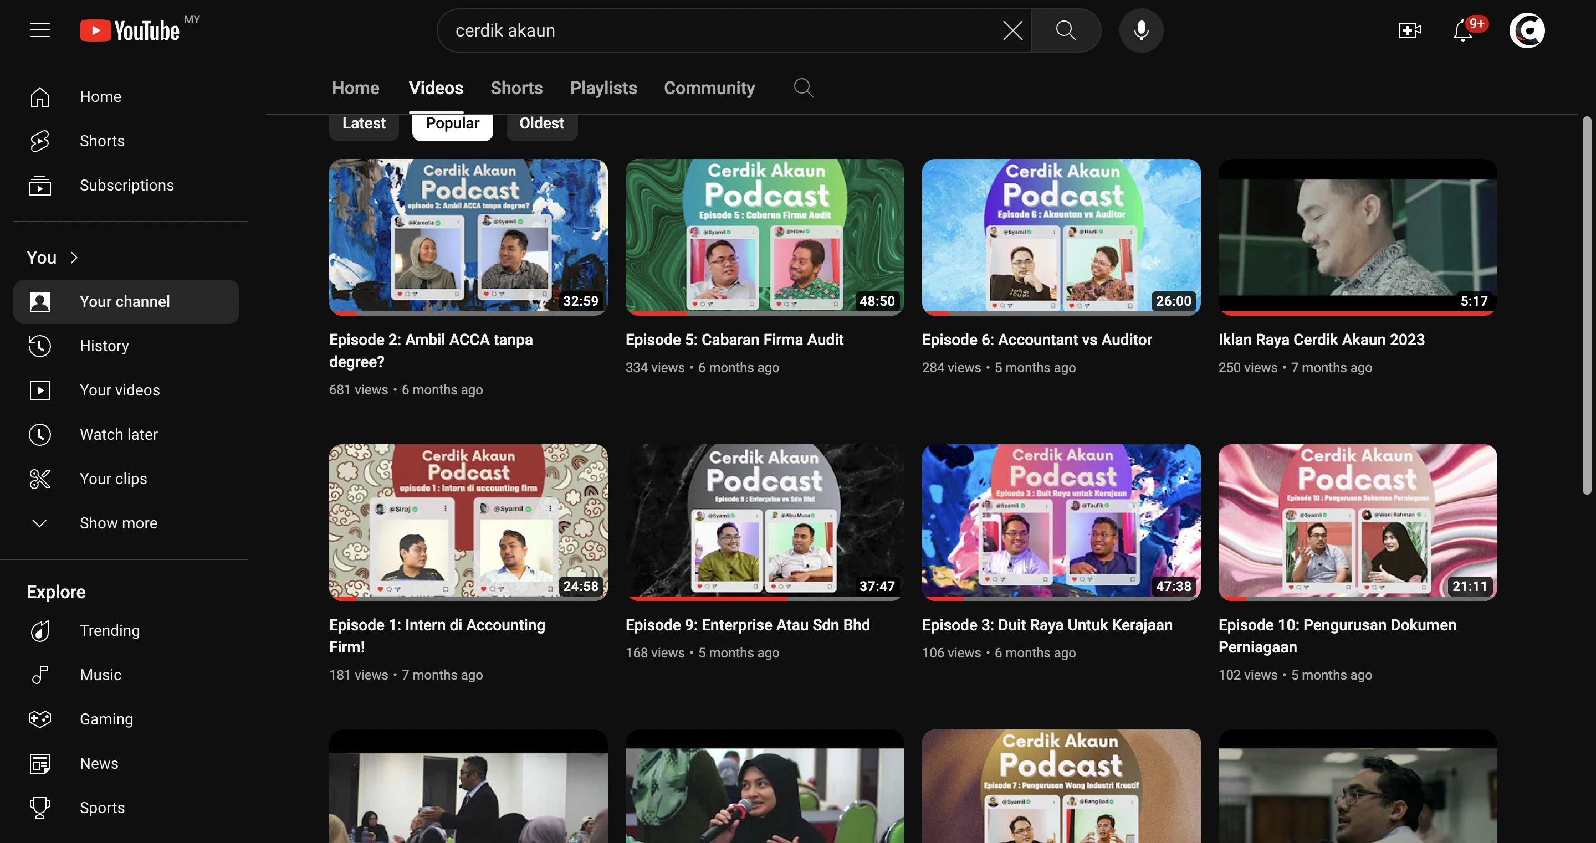Open Episode 5: Cabaran Firma Audit title
Viewport: 1596px width, 843px height.
click(x=734, y=340)
